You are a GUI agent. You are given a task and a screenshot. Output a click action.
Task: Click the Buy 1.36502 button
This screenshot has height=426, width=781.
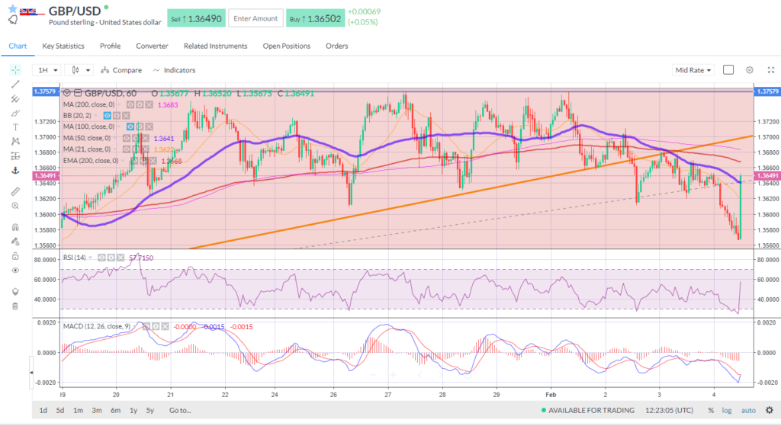pyautogui.click(x=314, y=18)
